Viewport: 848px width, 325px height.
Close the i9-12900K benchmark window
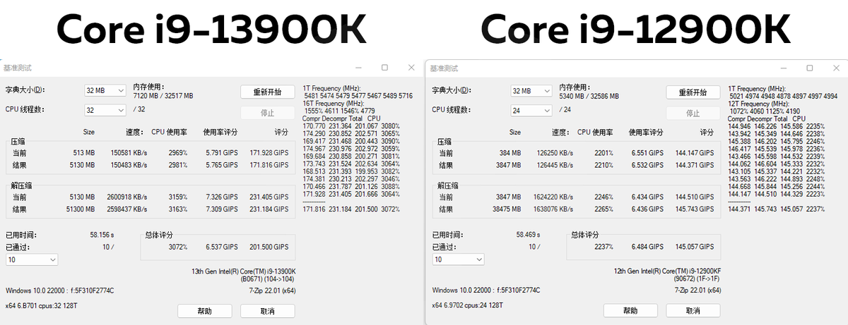pyautogui.click(x=836, y=68)
